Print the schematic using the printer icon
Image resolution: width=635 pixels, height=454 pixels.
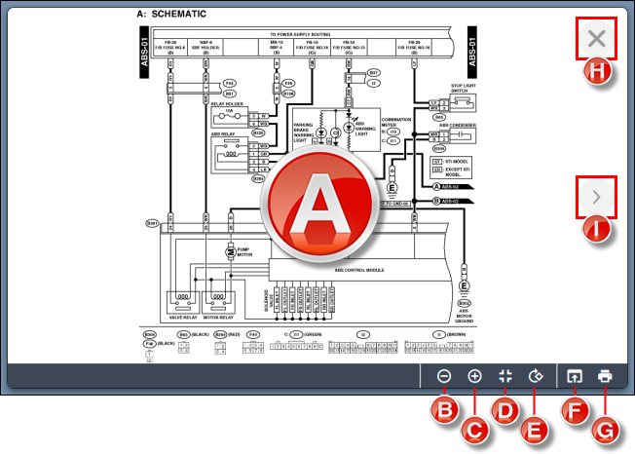[x=605, y=376]
